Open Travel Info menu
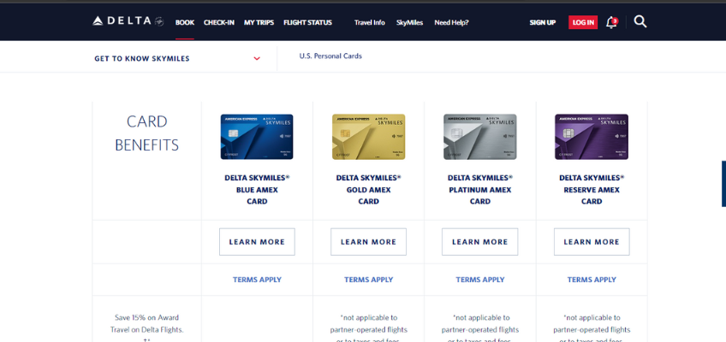726x342 pixels. tap(370, 22)
